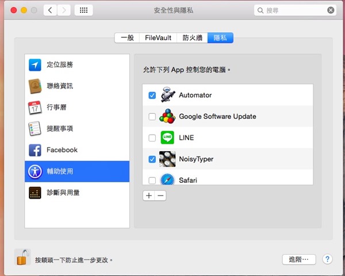Click the 搜尋 search field

click(x=295, y=10)
